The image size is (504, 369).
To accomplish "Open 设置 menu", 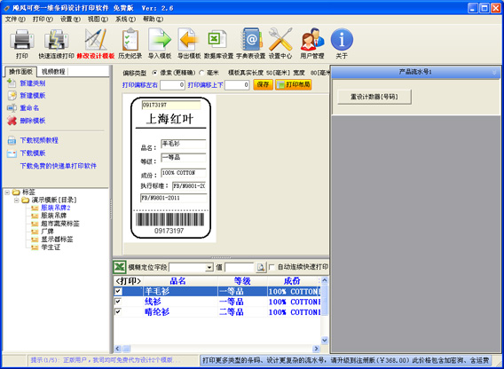I will 70,20.
